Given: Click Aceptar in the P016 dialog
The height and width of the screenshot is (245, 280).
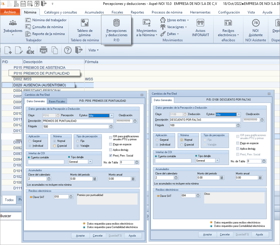Looking at the screenshot, I should tap(80, 236).
